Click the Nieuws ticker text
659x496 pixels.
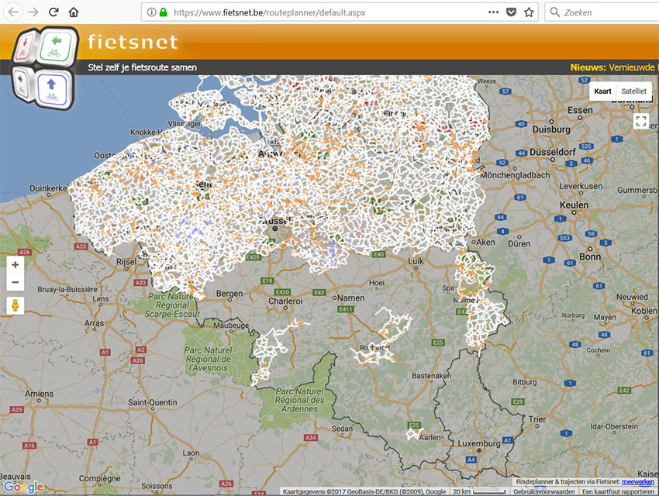click(x=614, y=67)
